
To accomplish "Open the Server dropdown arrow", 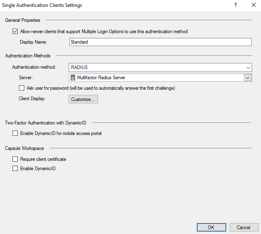I will pos(248,78).
